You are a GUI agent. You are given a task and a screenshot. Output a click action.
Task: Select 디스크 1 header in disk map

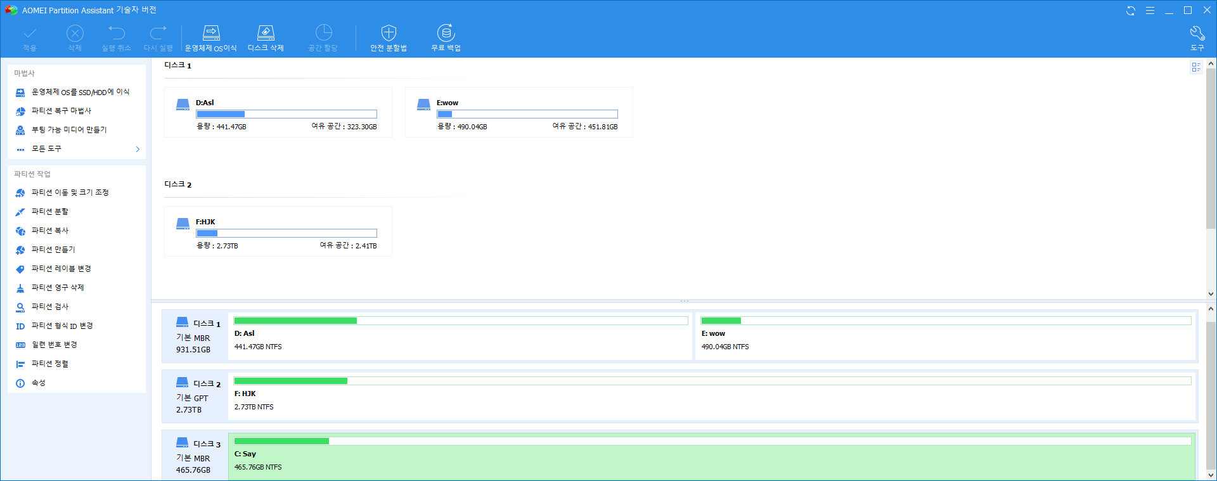195,336
